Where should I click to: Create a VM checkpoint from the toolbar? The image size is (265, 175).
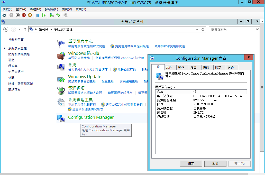coord(52,15)
